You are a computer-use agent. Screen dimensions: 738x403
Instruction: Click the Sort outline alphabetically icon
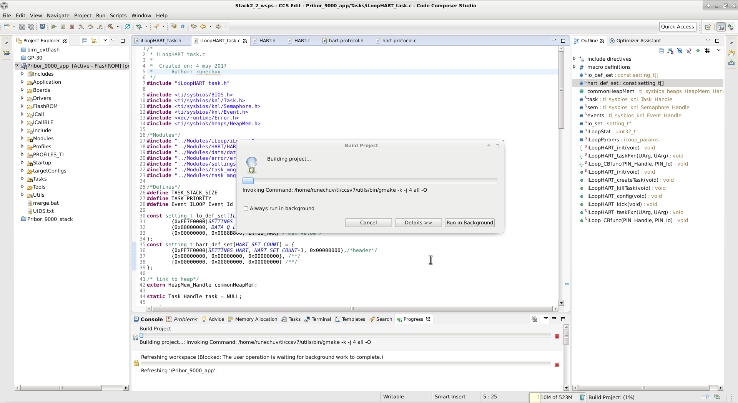tap(671, 51)
